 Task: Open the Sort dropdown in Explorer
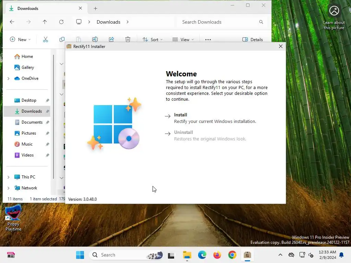point(153,40)
